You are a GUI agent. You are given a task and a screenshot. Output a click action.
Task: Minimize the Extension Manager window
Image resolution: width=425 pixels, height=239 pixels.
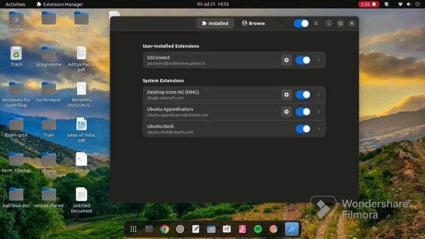(329, 23)
